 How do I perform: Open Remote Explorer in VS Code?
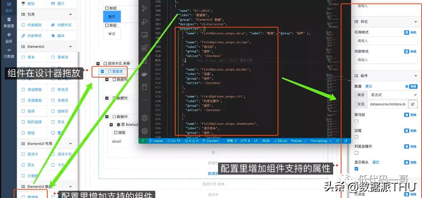pos(144,35)
